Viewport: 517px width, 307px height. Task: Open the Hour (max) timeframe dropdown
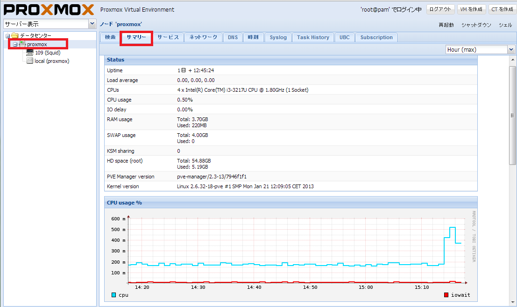511,49
